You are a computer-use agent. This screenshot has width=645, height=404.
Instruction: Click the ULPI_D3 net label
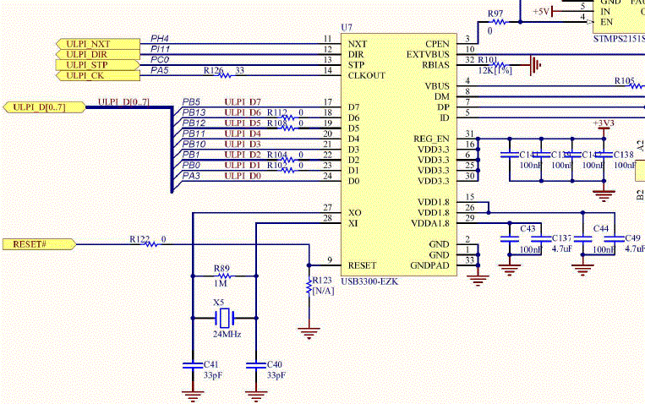[243, 144]
